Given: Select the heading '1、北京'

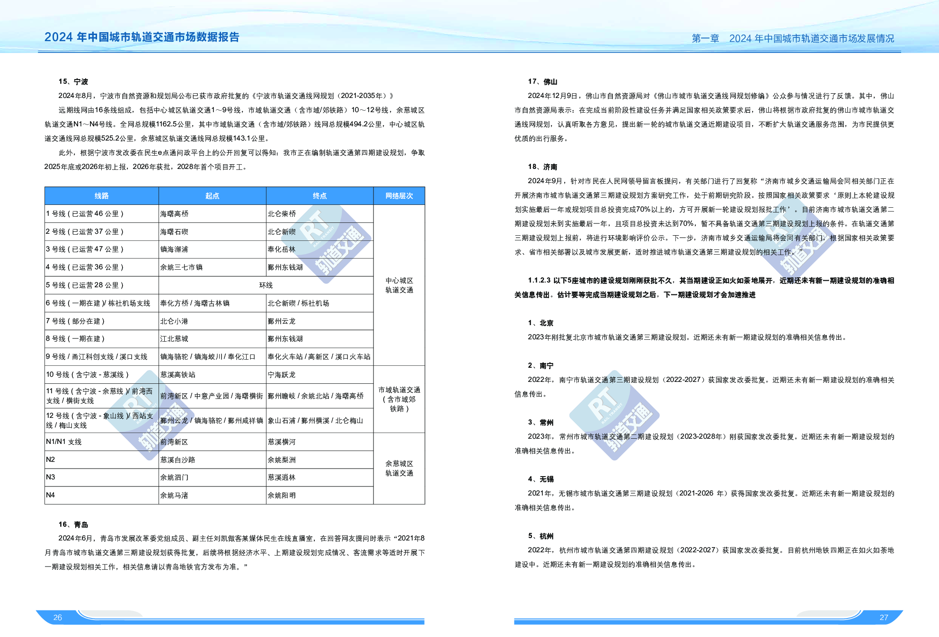Looking at the screenshot, I should pyautogui.click(x=540, y=323).
